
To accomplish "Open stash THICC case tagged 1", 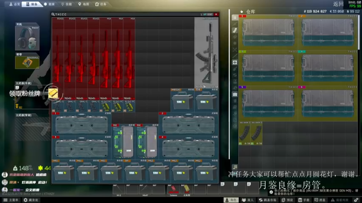I will coord(268,32).
